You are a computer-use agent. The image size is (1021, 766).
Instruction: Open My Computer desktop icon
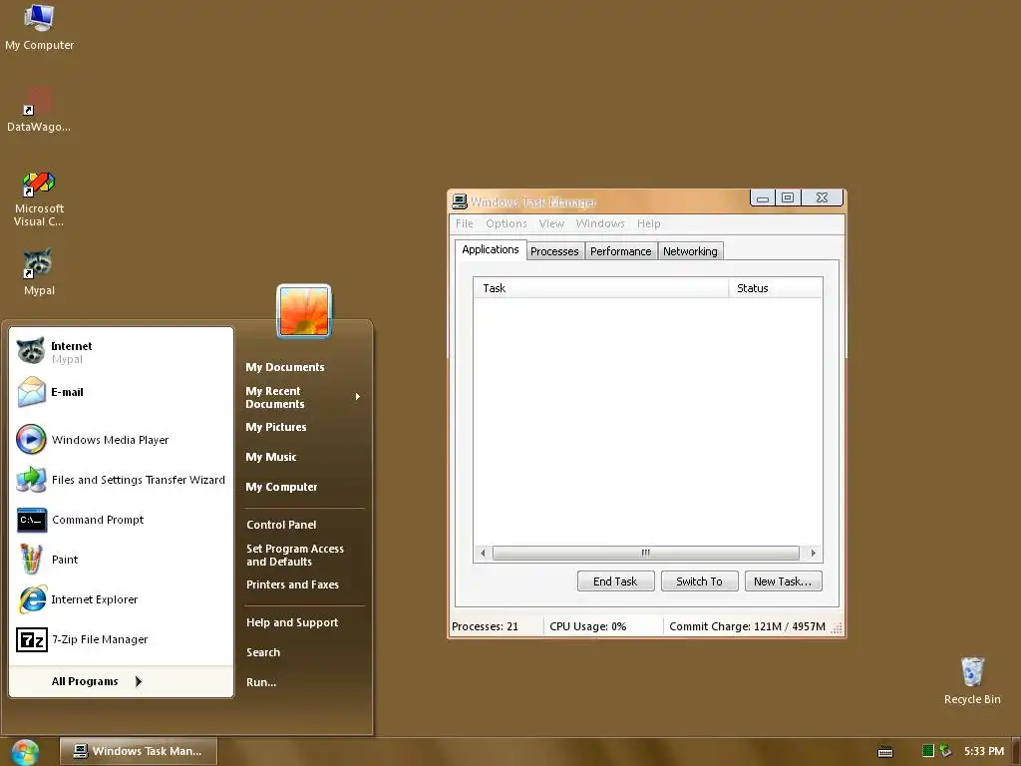click(39, 27)
